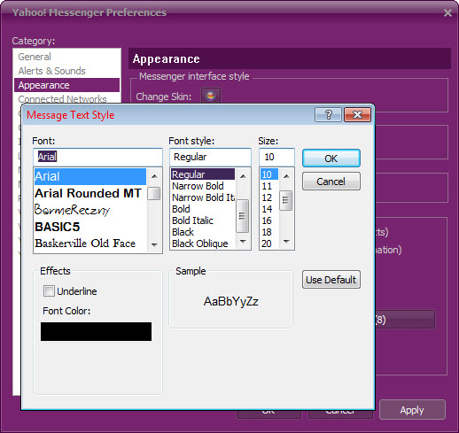Click the Font name input field
This screenshot has height=433, width=459.
97,157
